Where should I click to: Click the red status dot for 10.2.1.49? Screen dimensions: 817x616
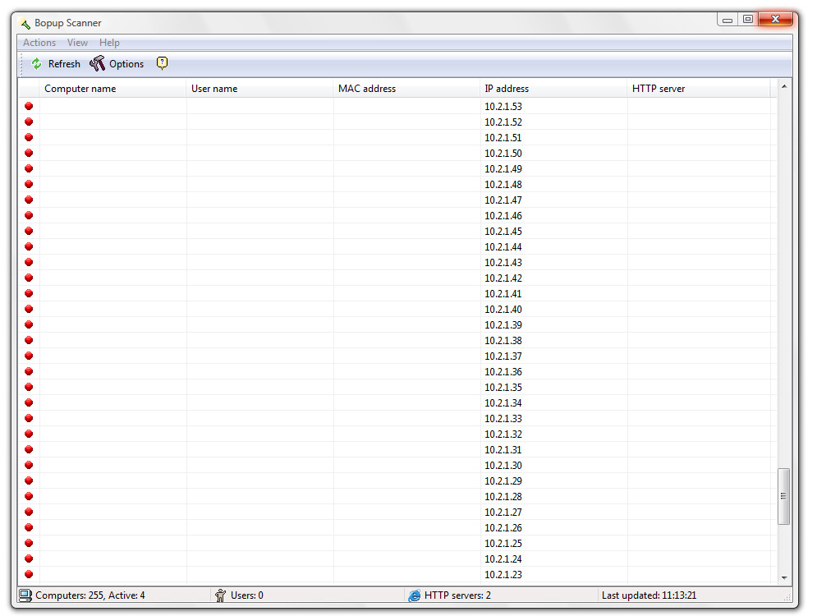point(29,168)
